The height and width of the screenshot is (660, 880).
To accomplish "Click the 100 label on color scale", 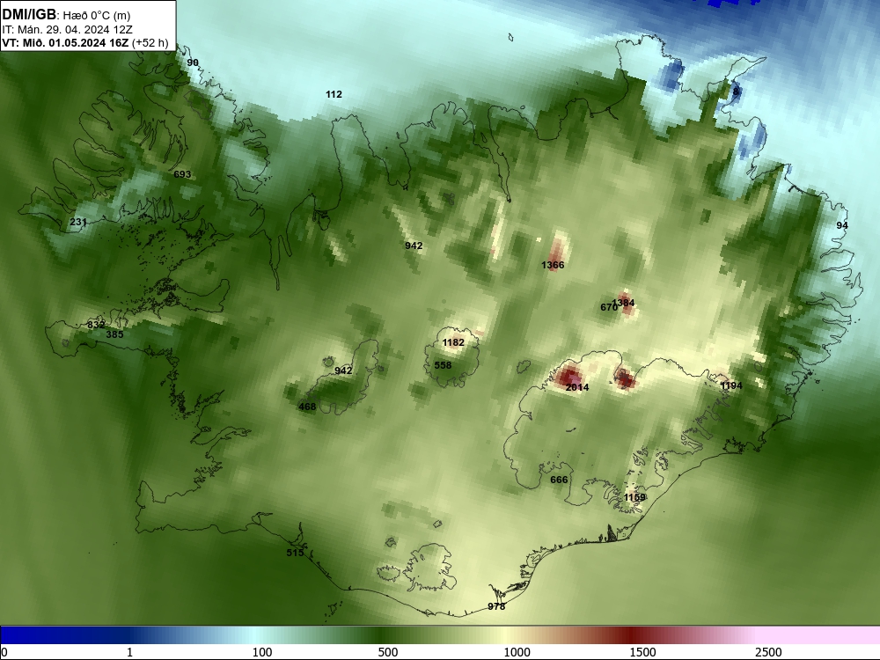I will (x=262, y=652).
